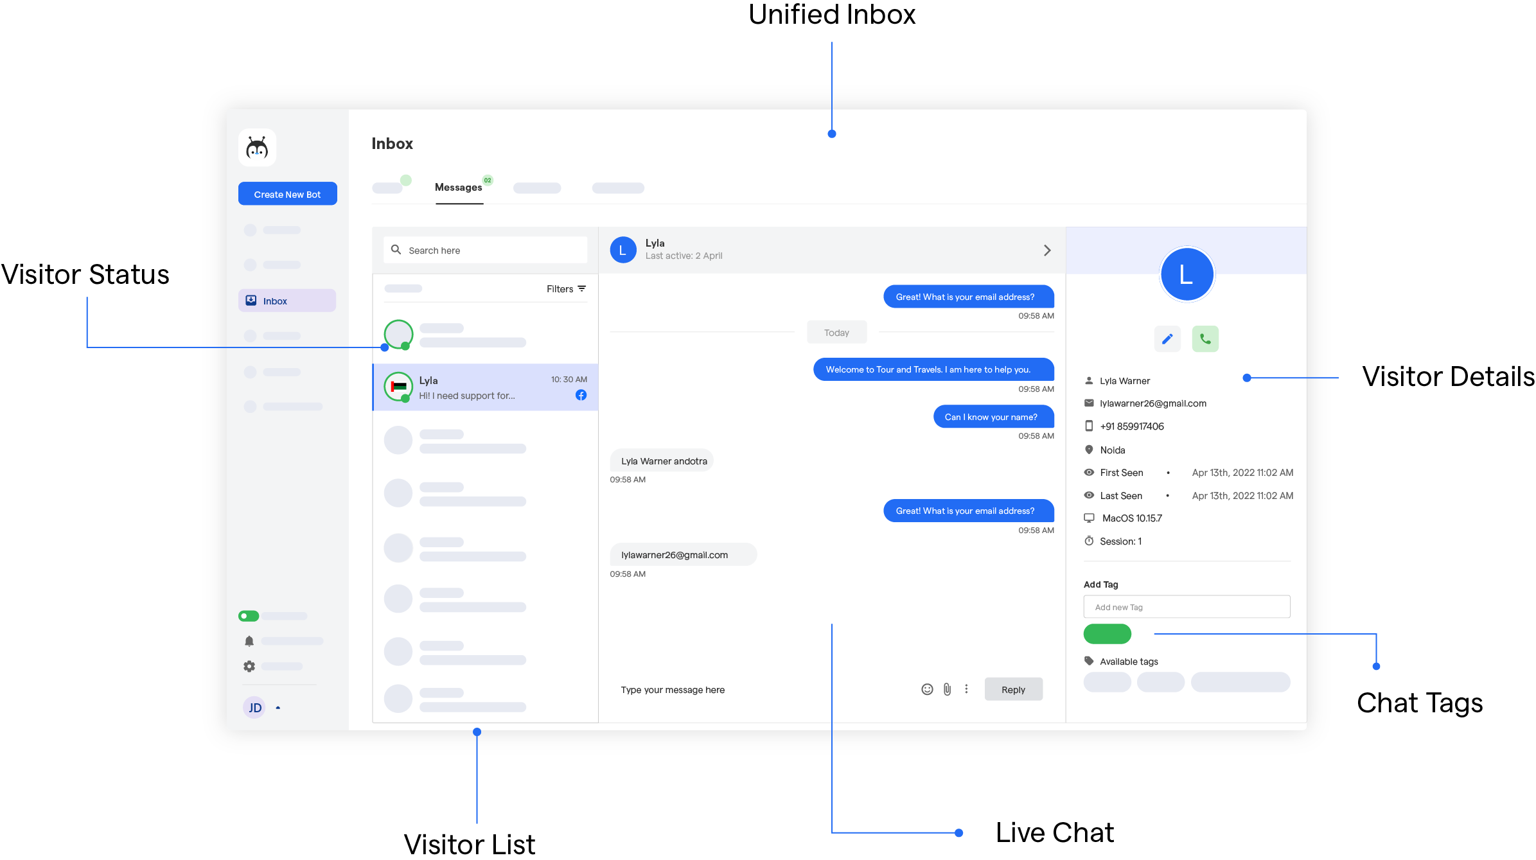Click the more options three-dot icon

[962, 690]
